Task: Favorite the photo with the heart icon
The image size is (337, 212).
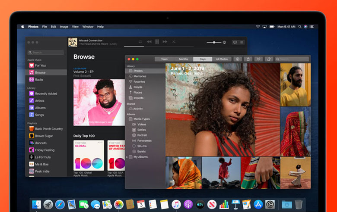Action: pos(259,59)
